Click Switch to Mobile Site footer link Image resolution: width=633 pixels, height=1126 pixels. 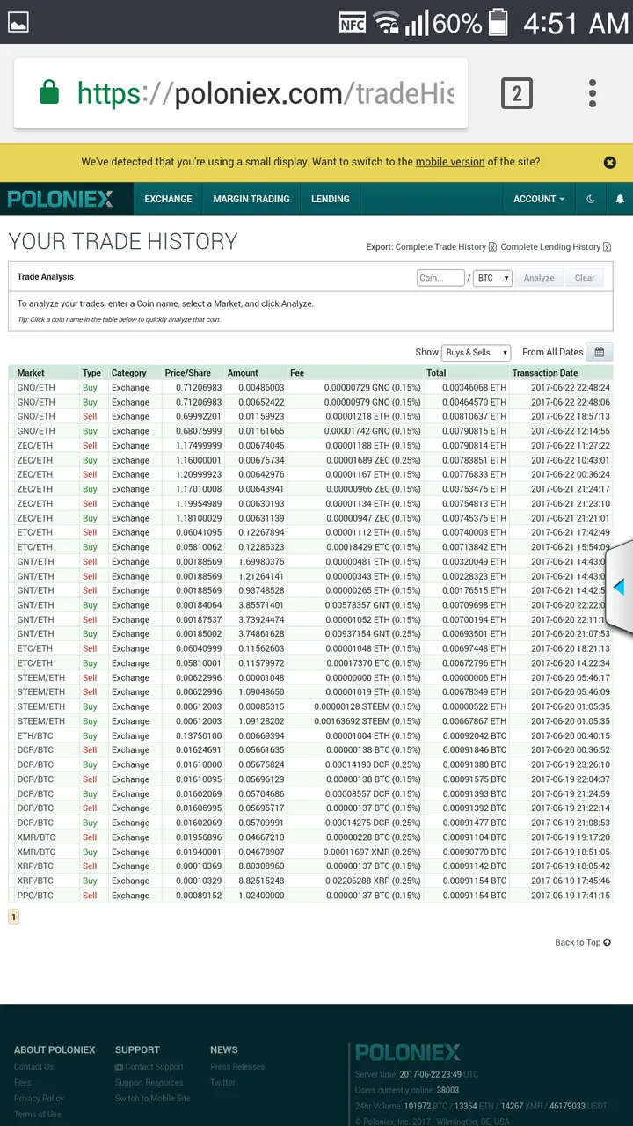point(152,1099)
